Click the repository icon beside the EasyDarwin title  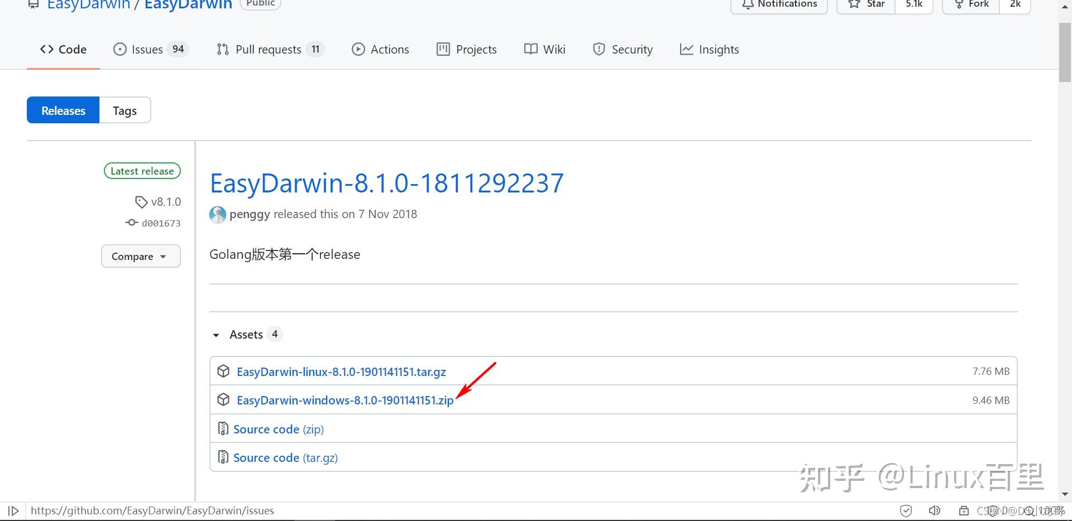(32, 4)
